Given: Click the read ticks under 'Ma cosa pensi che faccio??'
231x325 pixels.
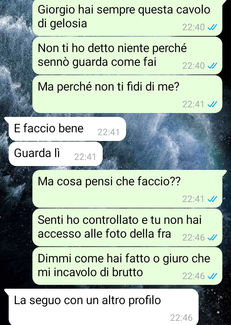Looking at the screenshot, I should coord(212,199).
